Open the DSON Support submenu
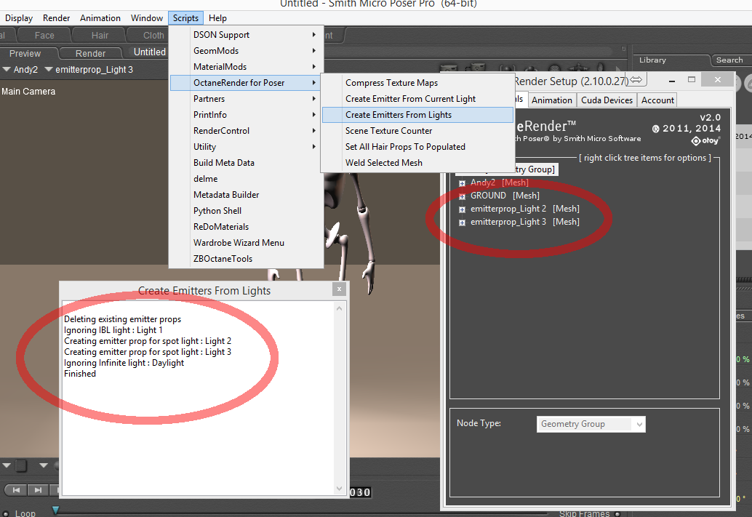The image size is (752, 517). (x=247, y=34)
